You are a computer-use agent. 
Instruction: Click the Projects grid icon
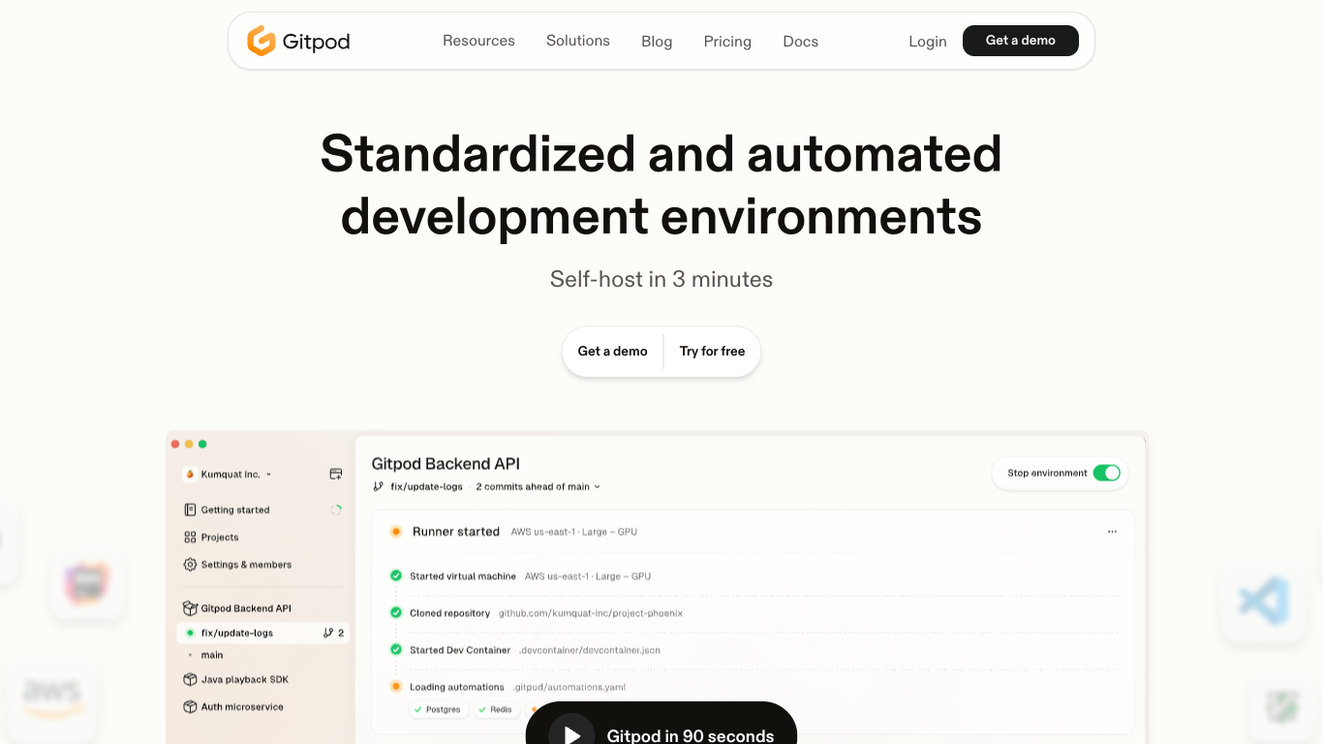tap(190, 537)
